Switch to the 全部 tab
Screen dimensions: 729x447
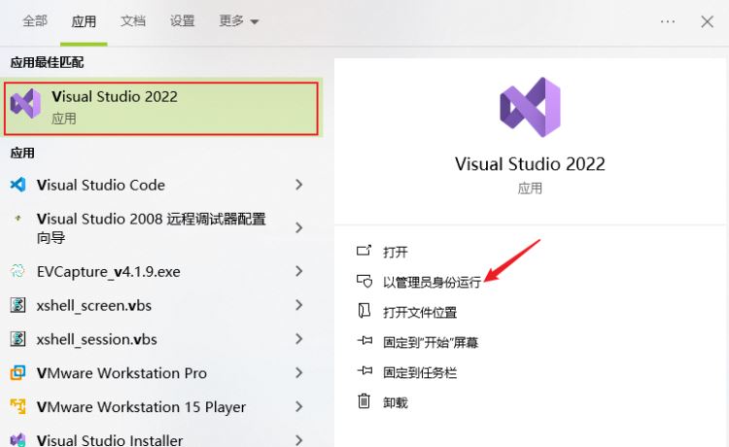pos(35,21)
